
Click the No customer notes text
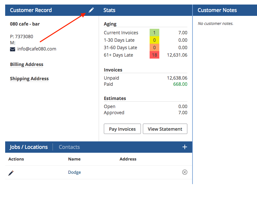215,23
